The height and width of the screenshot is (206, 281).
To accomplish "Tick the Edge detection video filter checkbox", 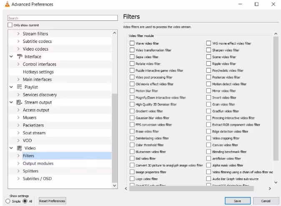I will [x=208, y=131].
